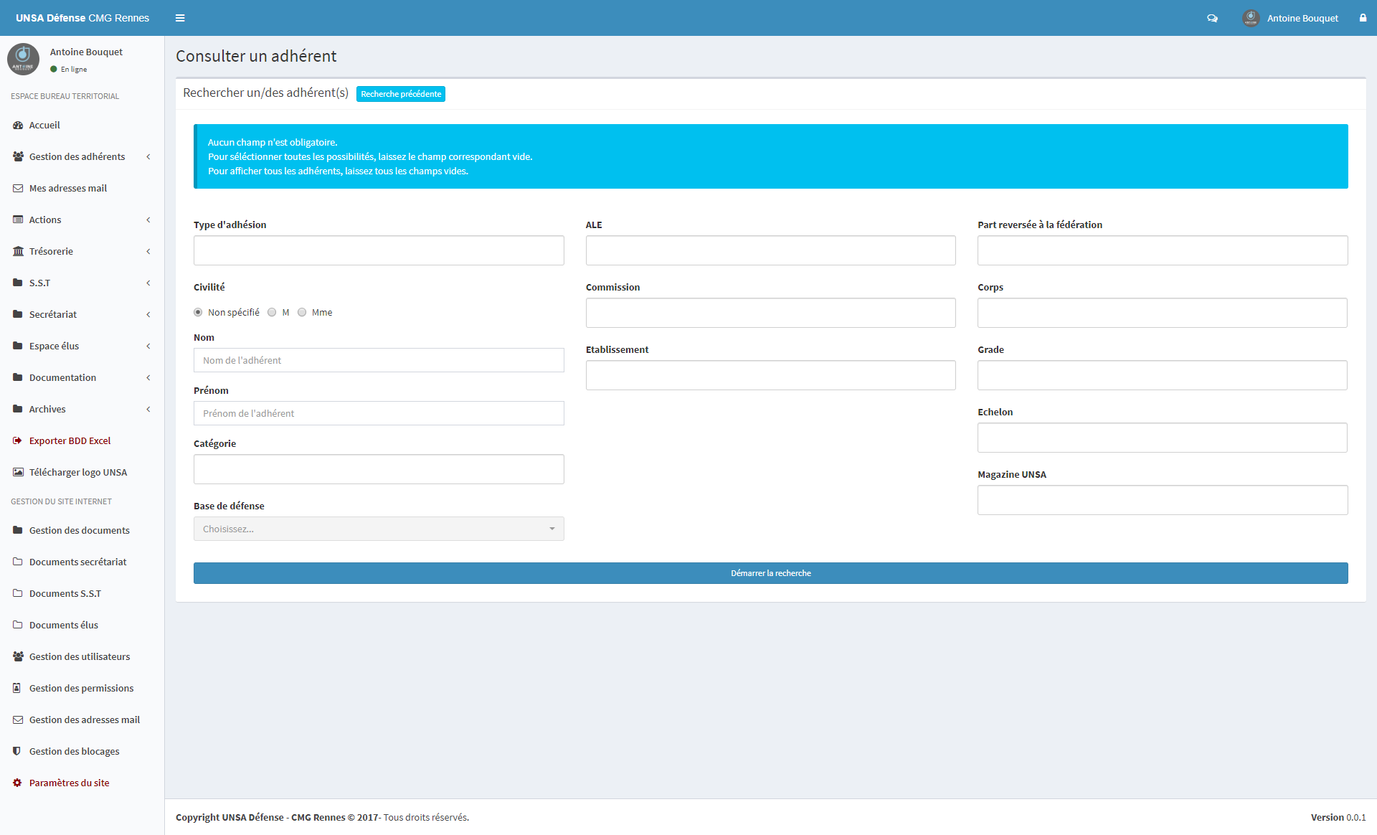The image size is (1377, 835).
Task: Click the Paramètres du site gear icon
Action: tap(17, 783)
